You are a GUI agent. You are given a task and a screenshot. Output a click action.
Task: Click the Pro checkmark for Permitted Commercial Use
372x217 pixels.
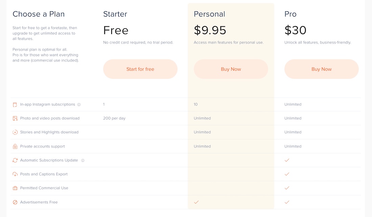coord(287,188)
